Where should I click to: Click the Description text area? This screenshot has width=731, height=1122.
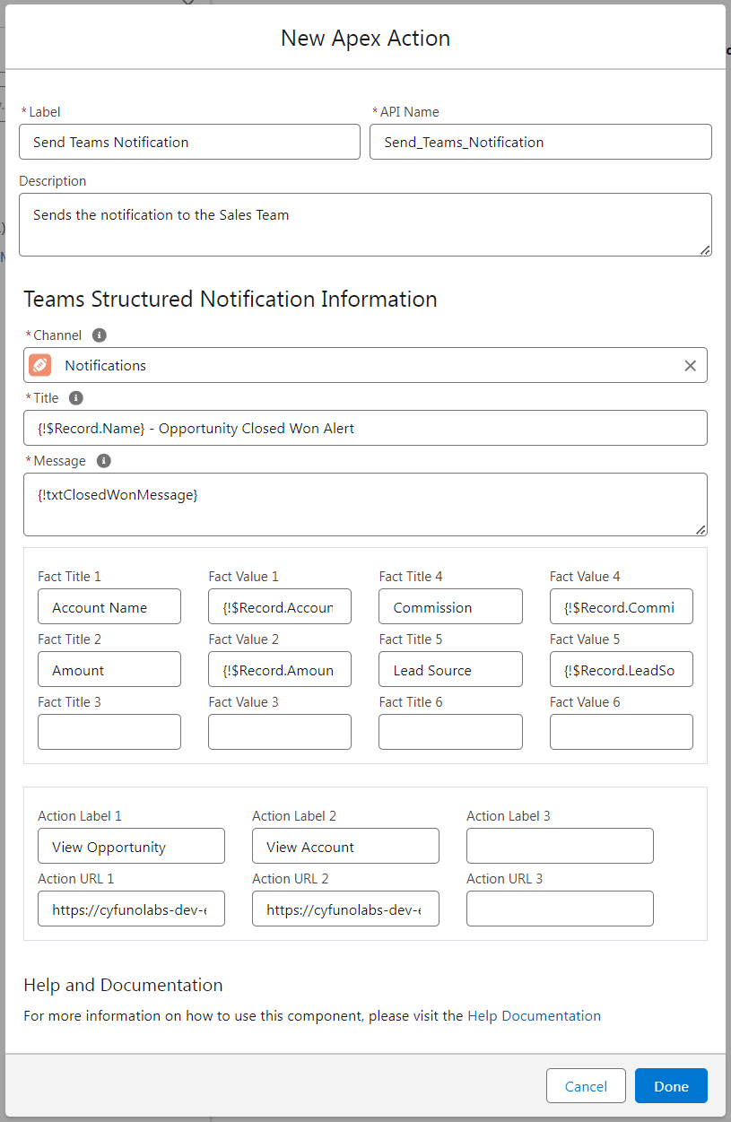click(x=365, y=224)
